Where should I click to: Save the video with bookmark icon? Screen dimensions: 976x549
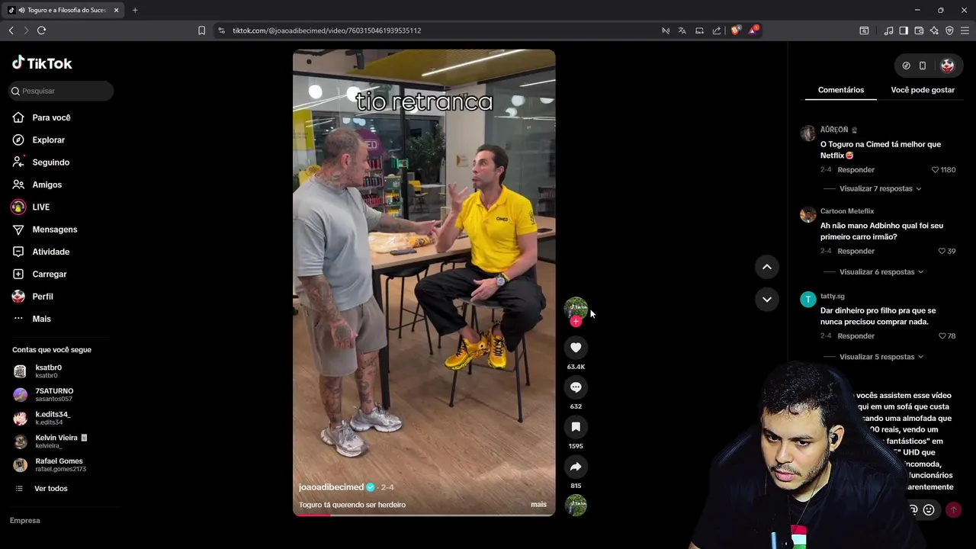coord(576,427)
